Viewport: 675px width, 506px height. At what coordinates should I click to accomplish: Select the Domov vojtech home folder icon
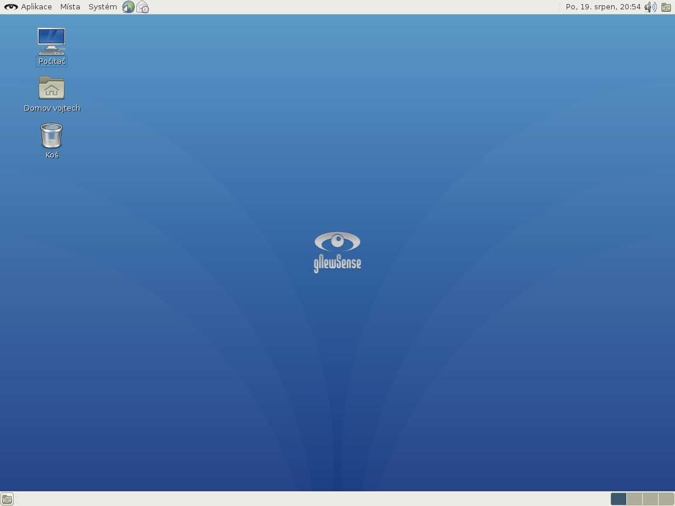(52, 94)
